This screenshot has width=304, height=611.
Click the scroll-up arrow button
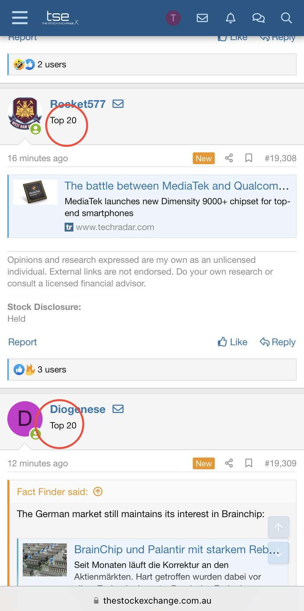(x=278, y=527)
